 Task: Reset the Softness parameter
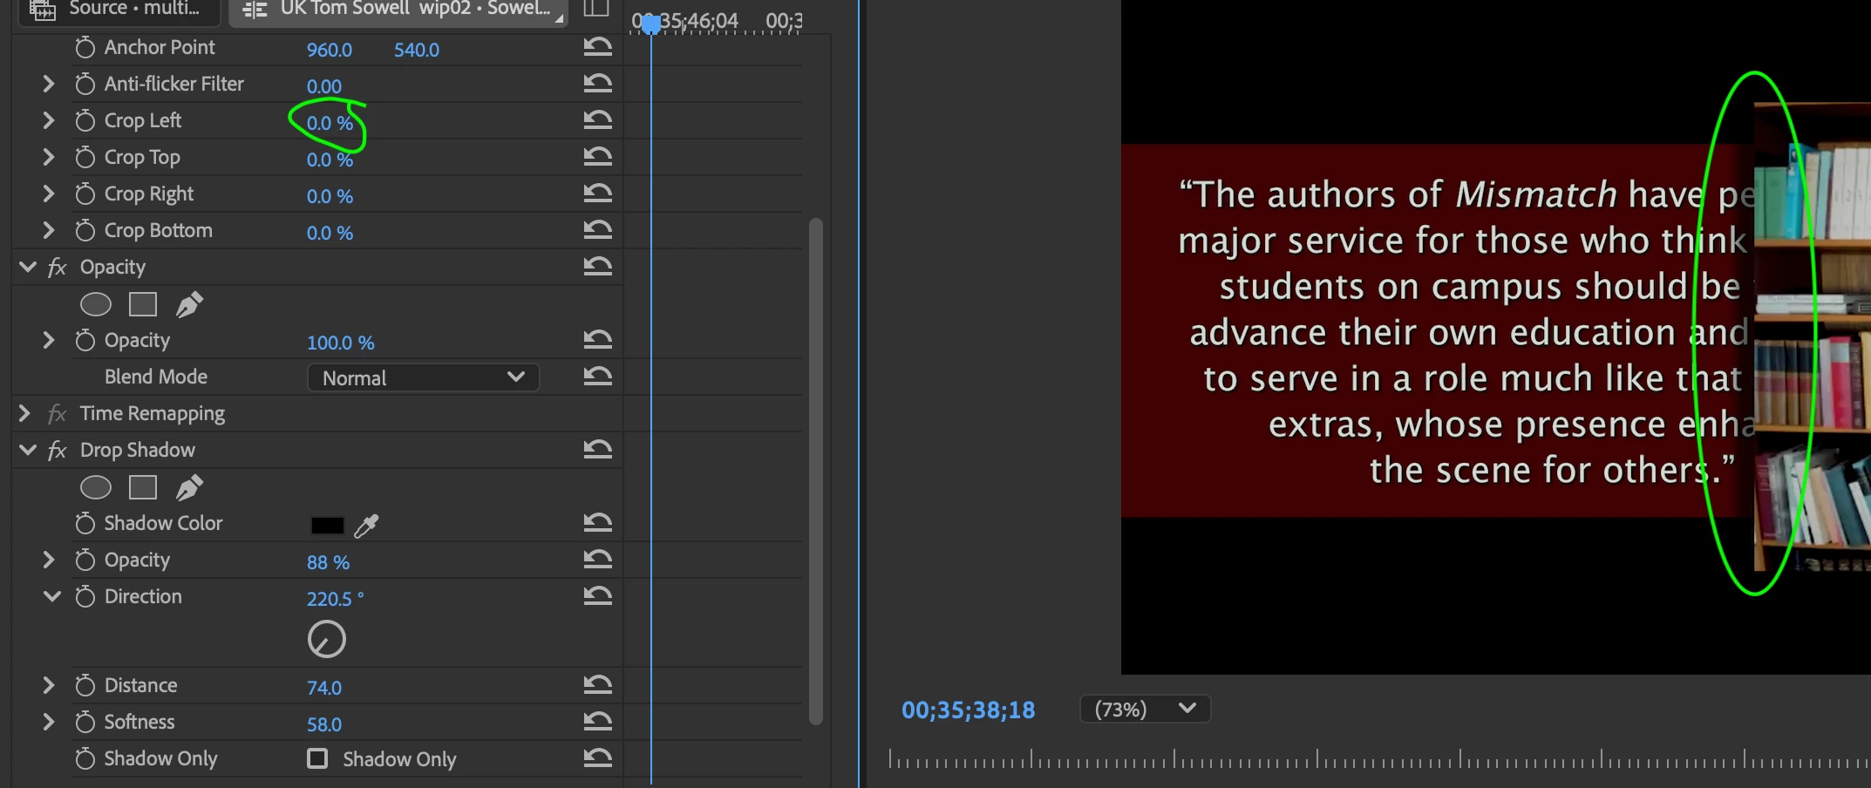597,721
